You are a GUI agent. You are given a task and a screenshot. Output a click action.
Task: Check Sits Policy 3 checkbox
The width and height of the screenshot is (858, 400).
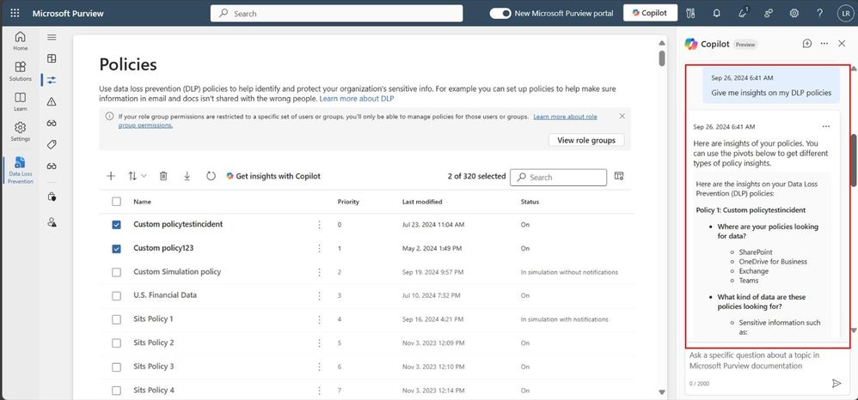click(116, 367)
